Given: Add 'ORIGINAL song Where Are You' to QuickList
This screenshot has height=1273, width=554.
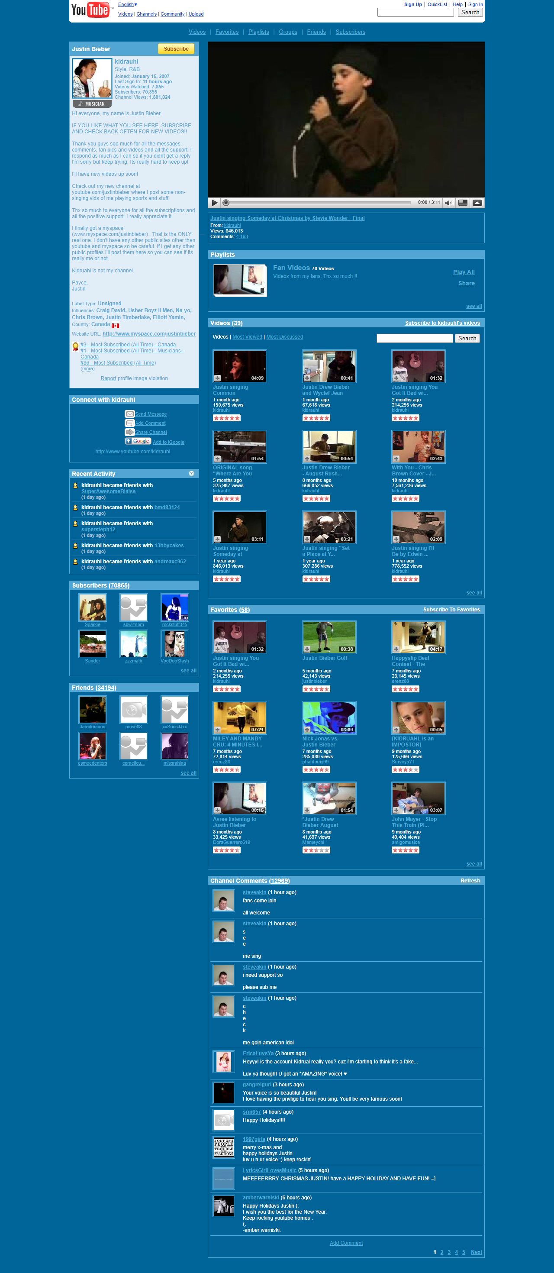Looking at the screenshot, I should tap(217, 459).
